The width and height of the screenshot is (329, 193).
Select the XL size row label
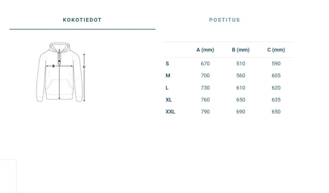(169, 100)
